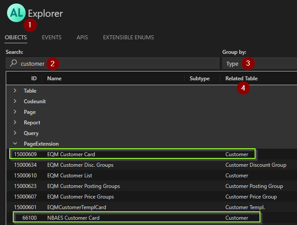297x225 pixels.
Task: Expand the Codeunit group
Action: pos(15,101)
